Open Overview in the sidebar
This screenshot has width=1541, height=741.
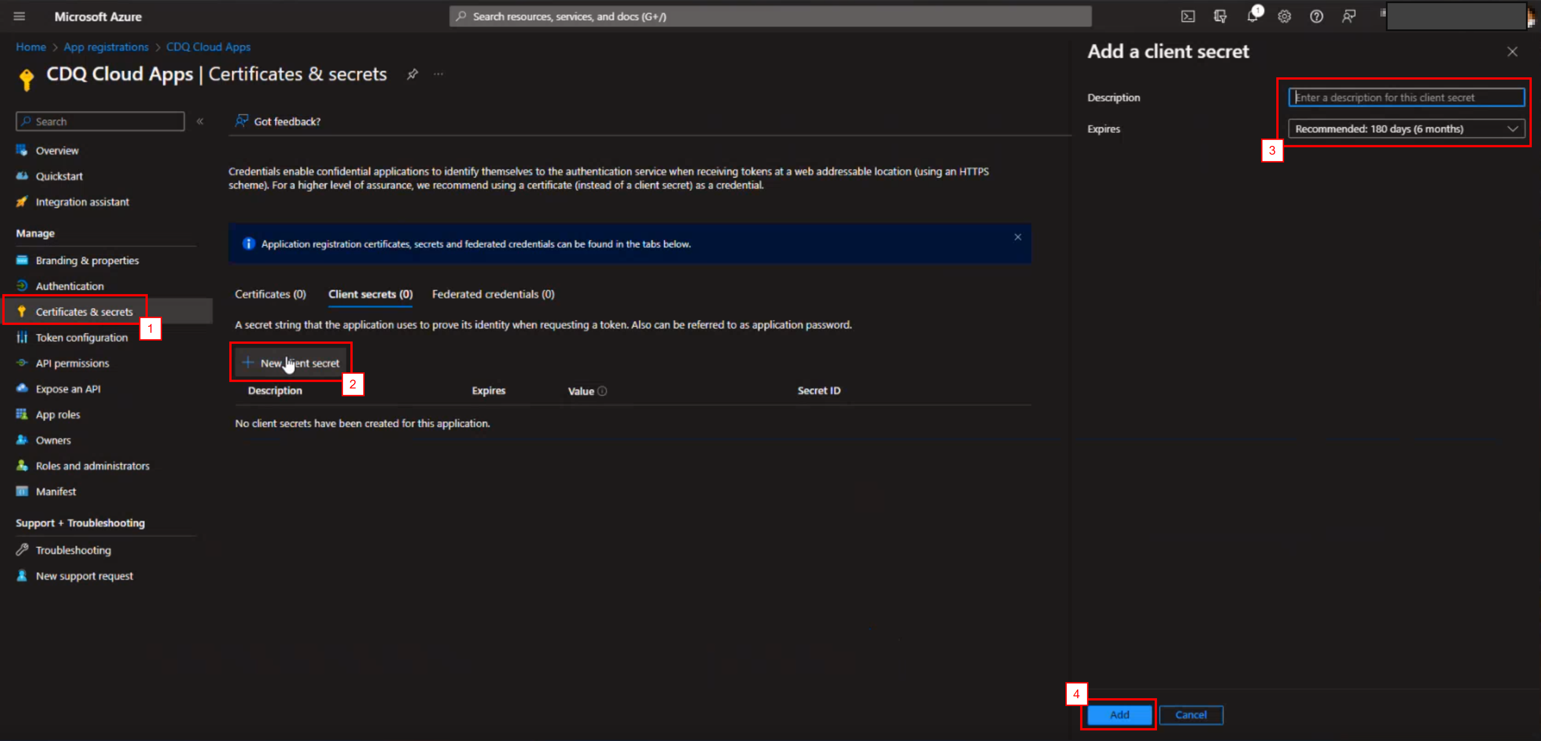pyautogui.click(x=57, y=150)
